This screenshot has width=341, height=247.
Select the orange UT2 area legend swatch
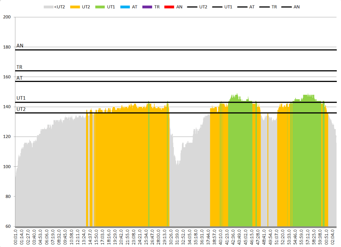75,7
